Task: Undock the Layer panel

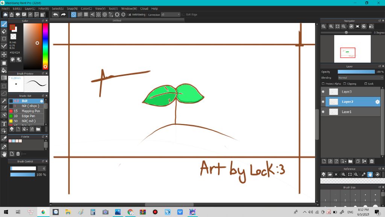Action: 380,66
